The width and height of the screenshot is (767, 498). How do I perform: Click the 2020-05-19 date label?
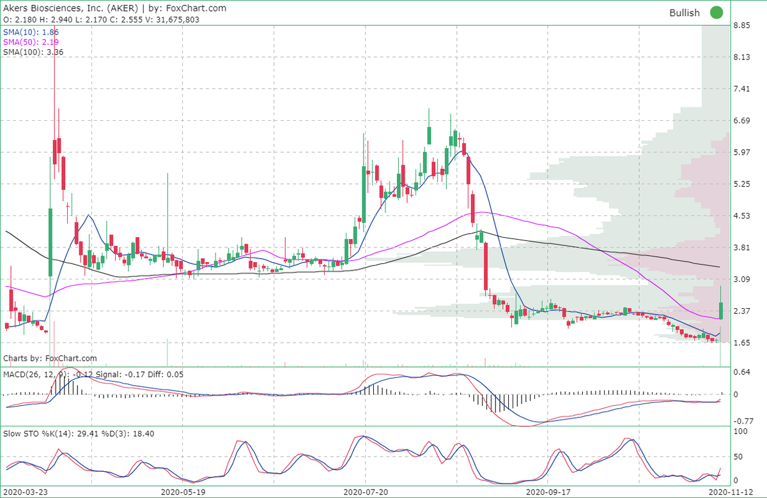point(185,492)
